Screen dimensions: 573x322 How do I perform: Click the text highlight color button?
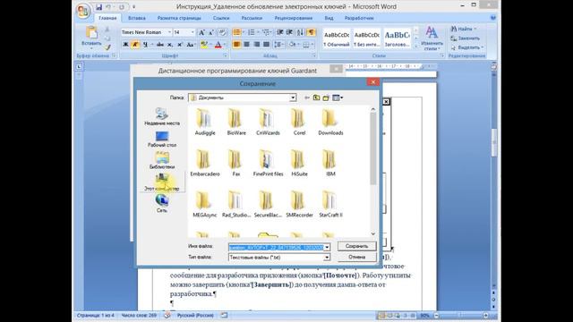204,45
